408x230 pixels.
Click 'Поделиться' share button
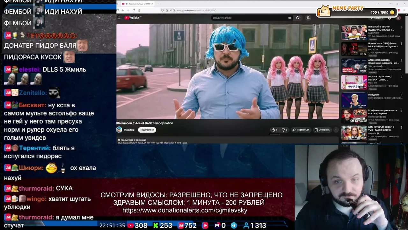click(x=301, y=130)
